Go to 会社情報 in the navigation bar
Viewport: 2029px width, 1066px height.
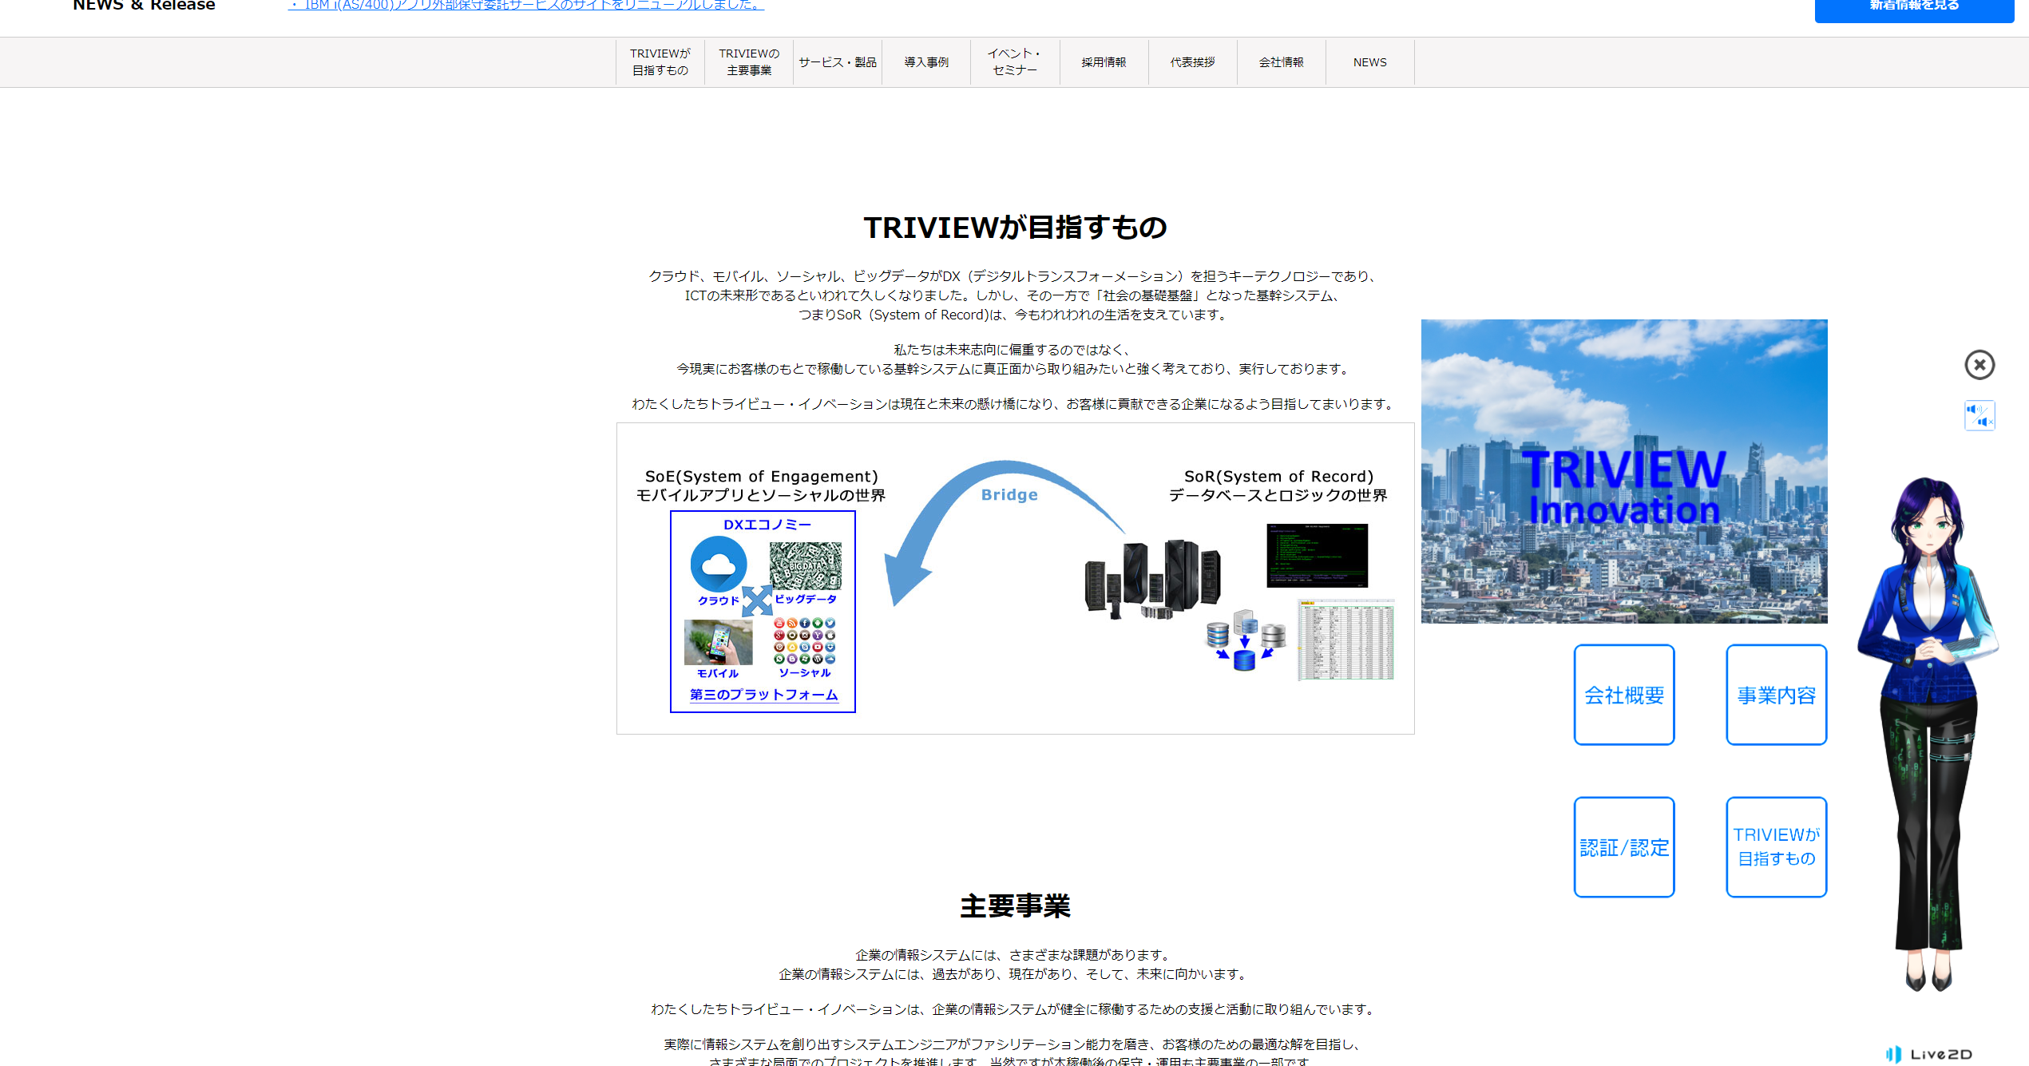(x=1282, y=62)
